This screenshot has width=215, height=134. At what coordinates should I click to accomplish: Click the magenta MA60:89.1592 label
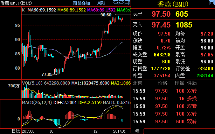[101, 10]
